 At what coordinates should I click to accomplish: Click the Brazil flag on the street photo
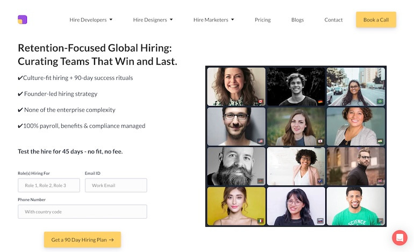click(380, 101)
